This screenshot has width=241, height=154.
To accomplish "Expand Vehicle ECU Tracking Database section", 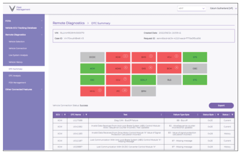I will coord(42,28).
